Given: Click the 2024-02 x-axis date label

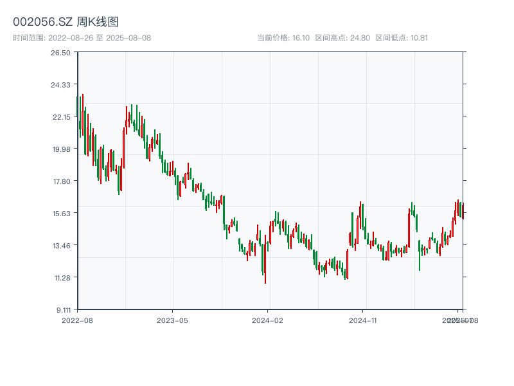Looking at the screenshot, I should pos(267,320).
